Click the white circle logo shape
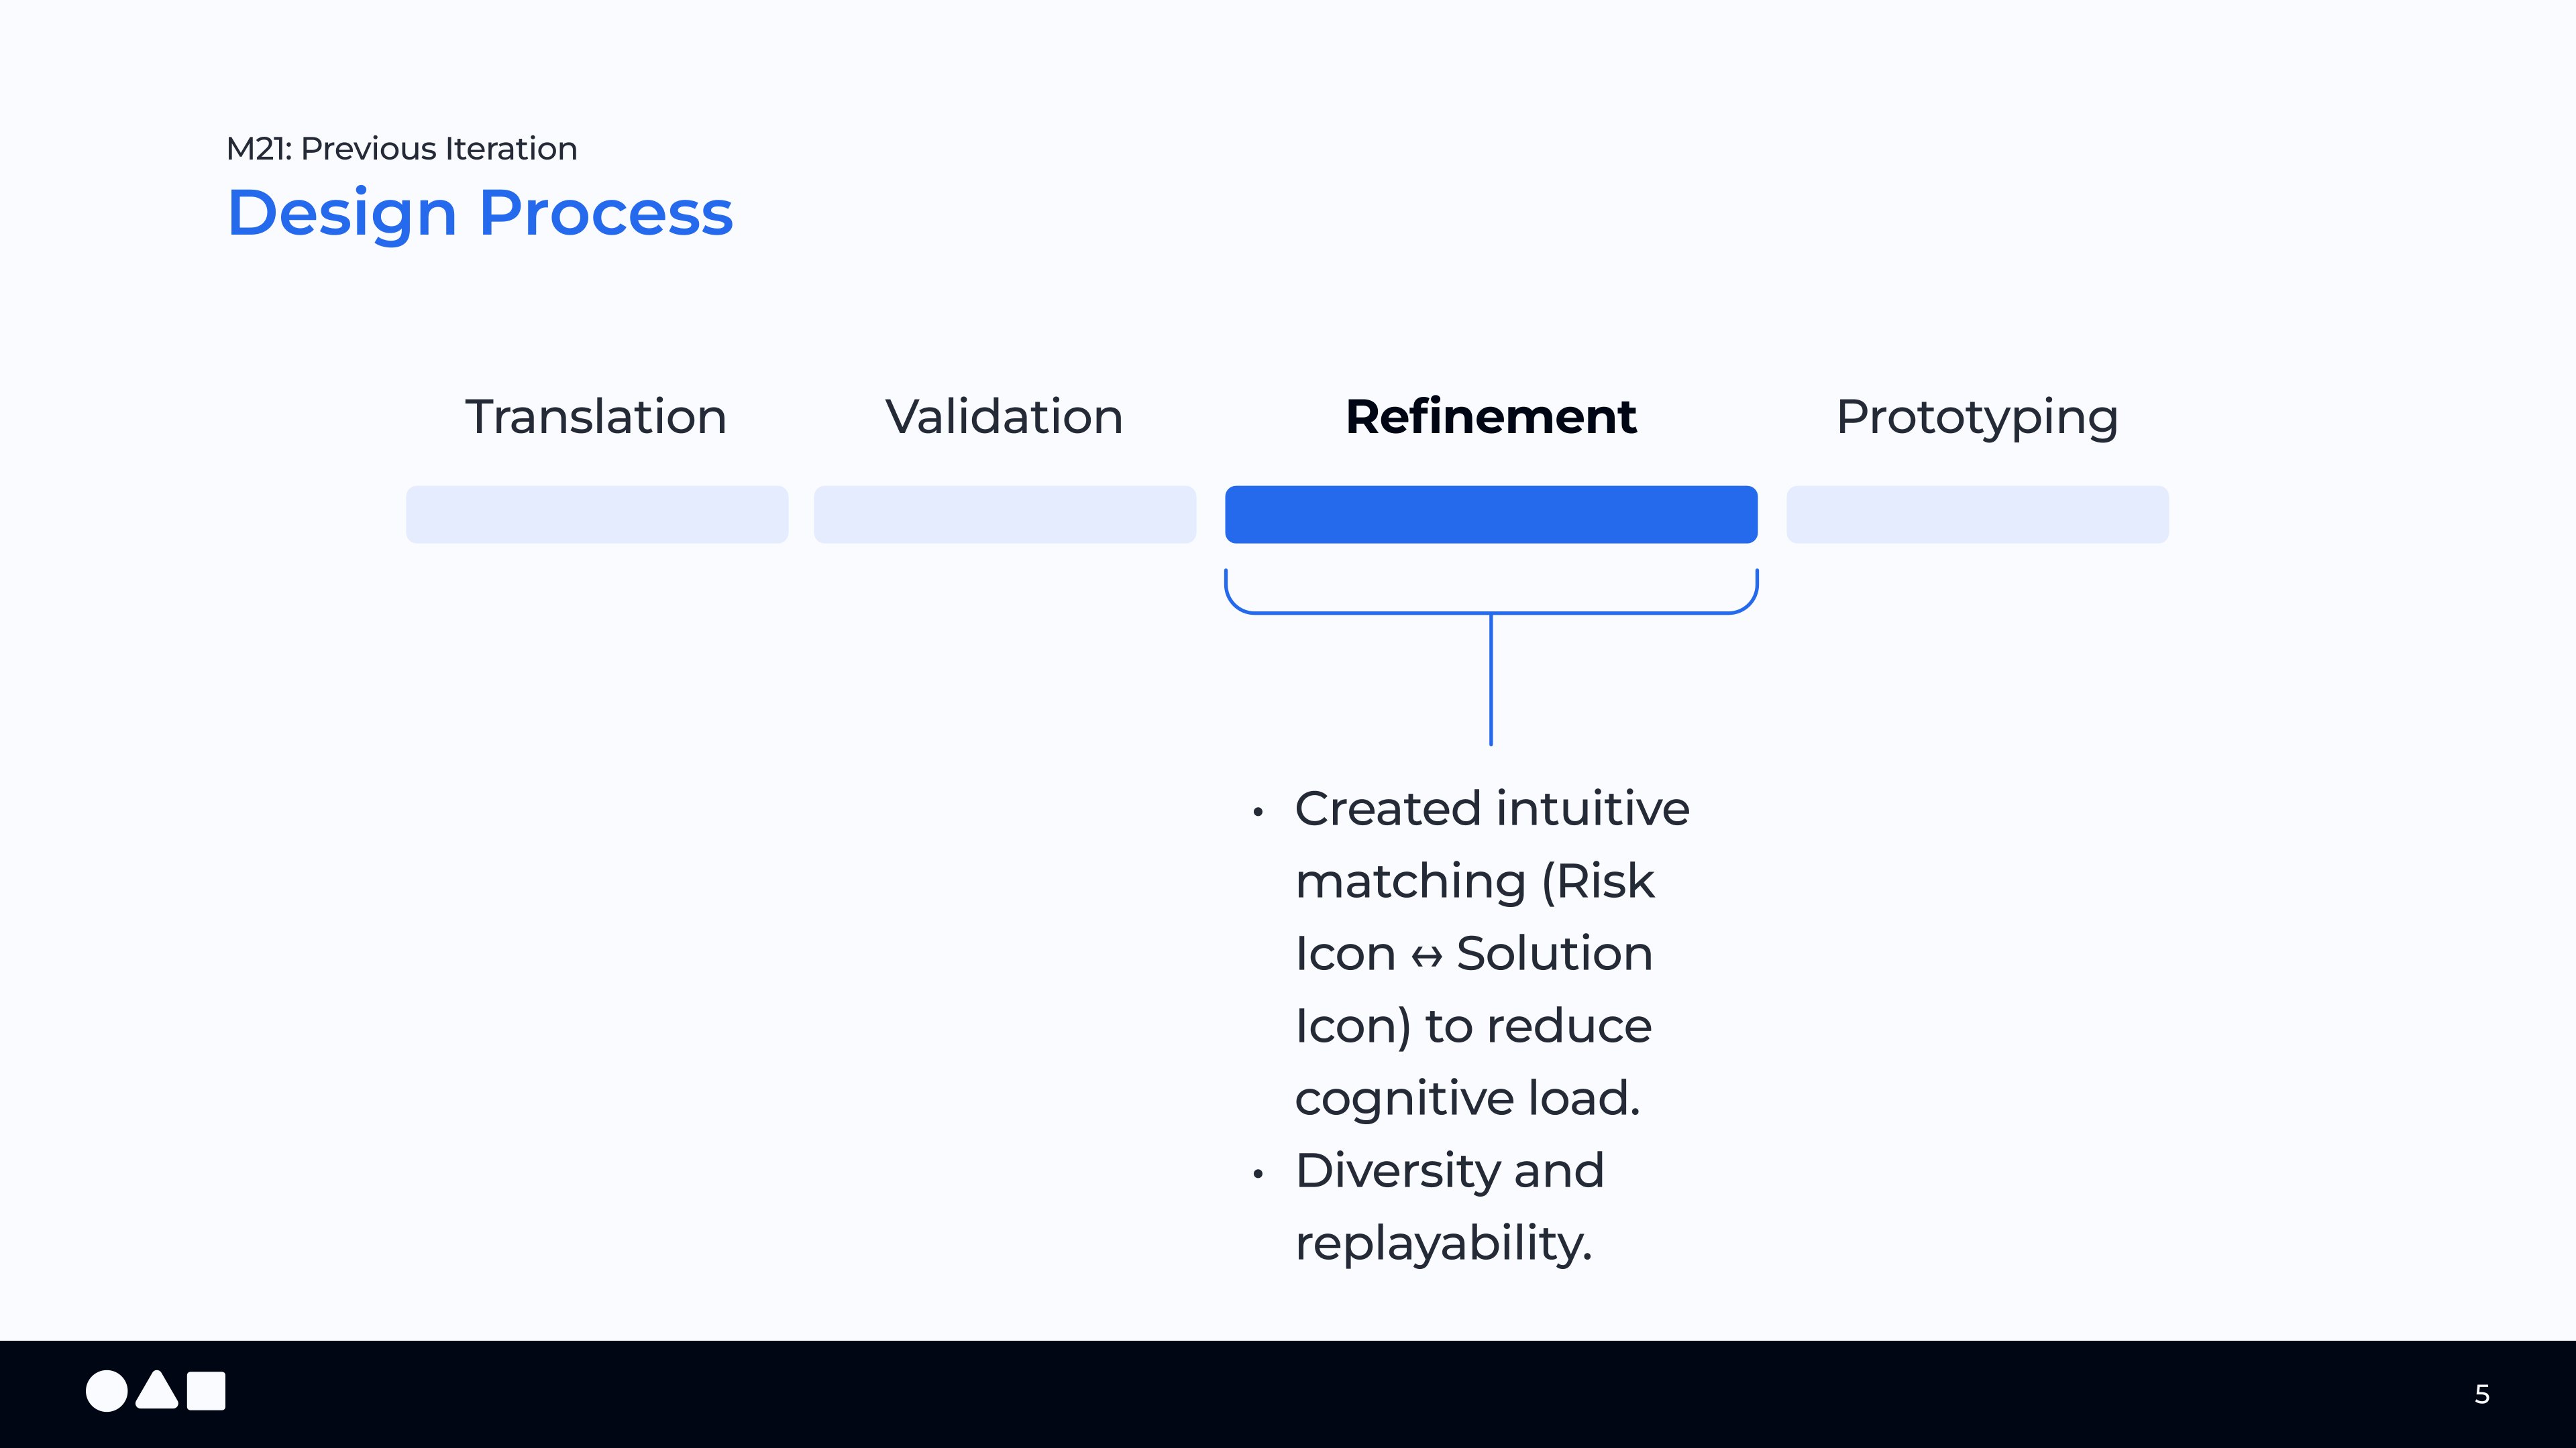 (x=106, y=1391)
